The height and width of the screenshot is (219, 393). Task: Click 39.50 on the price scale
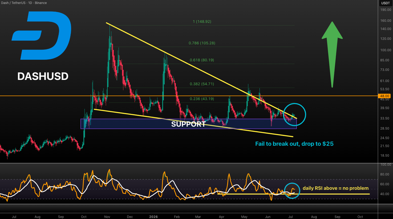pos(385,108)
